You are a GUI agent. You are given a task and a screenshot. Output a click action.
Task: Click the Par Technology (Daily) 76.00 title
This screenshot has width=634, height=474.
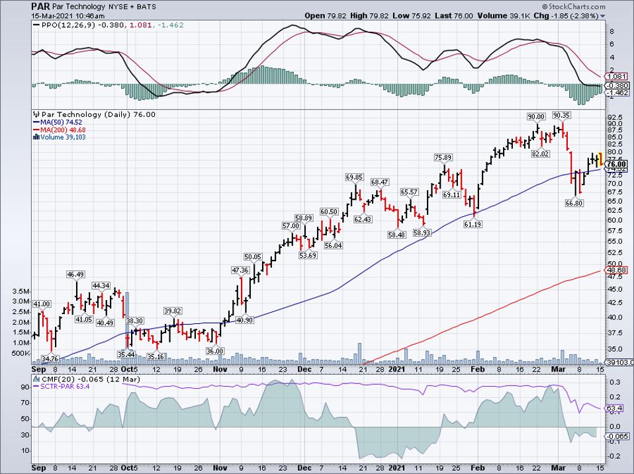point(98,114)
